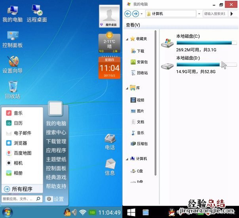Select 游戏 经典游戏 in start menu
This screenshot has width=239, height=218.
(56, 177)
